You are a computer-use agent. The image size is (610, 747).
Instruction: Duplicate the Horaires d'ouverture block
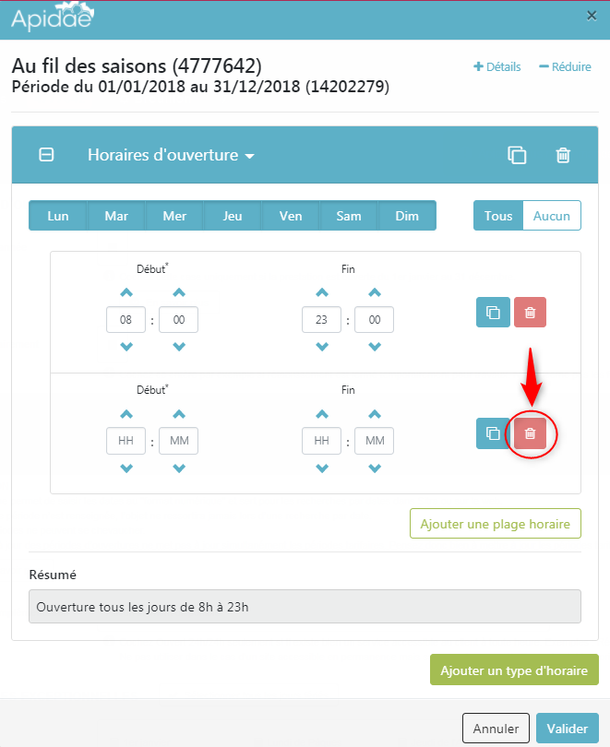coord(517,155)
